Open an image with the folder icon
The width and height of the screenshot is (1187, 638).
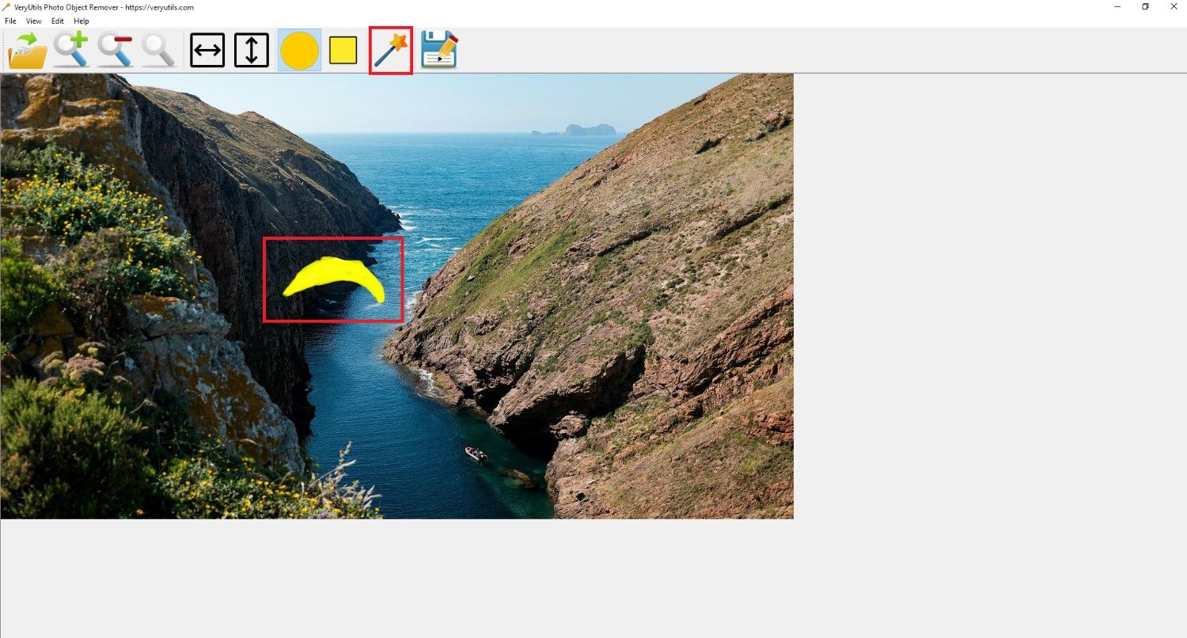[28, 50]
